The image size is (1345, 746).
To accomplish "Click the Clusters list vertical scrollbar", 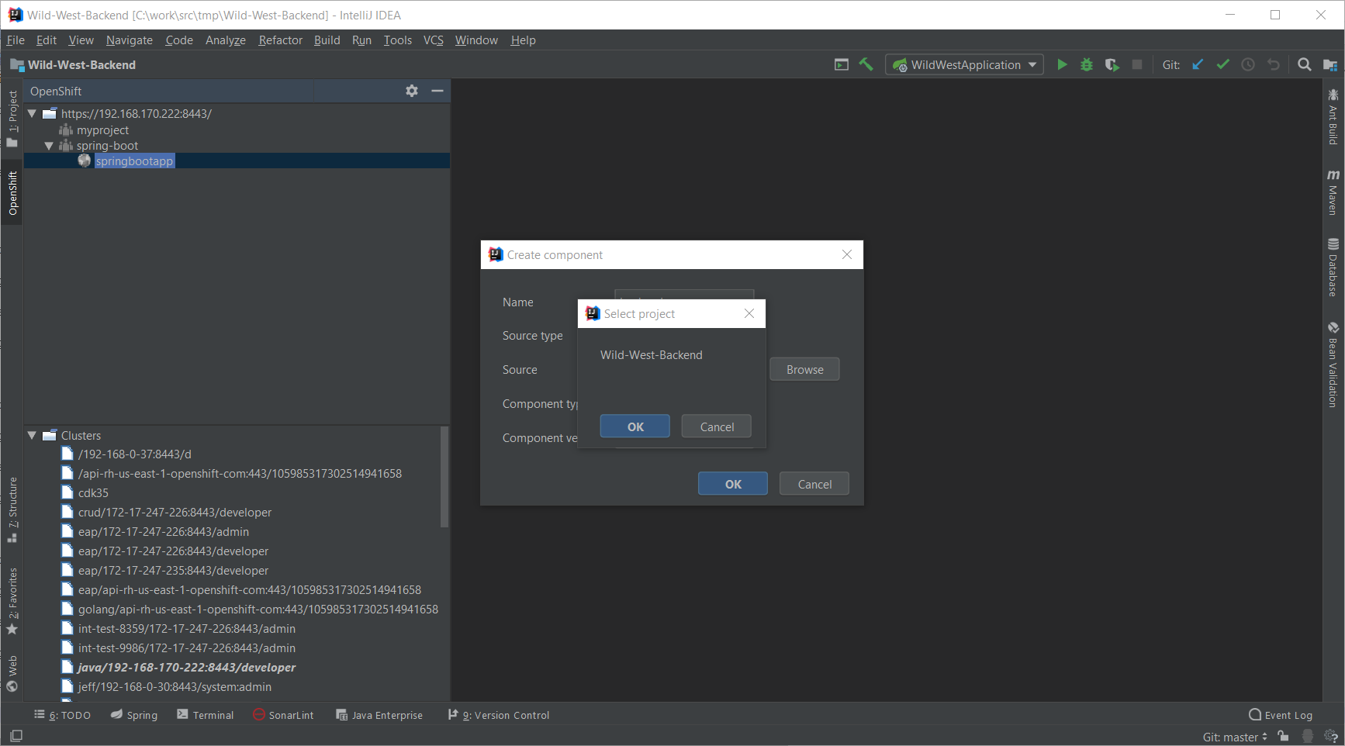I will pyautogui.click(x=444, y=477).
